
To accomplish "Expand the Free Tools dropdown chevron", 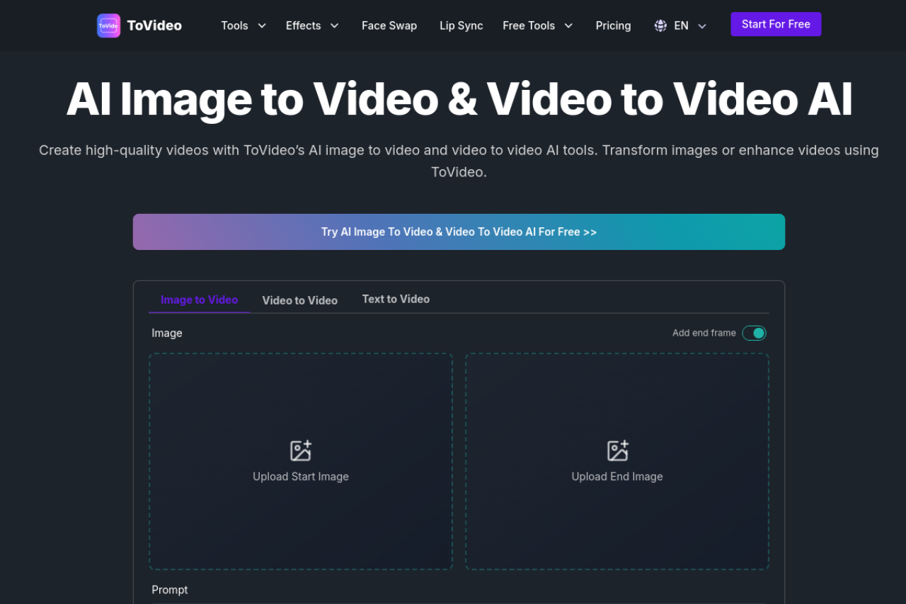I will coord(568,25).
